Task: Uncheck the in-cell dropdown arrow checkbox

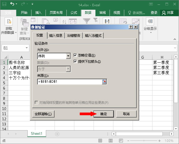Action: 75,62
